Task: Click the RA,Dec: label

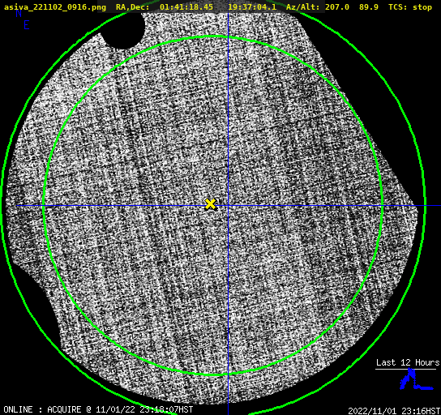Action: 132,7
